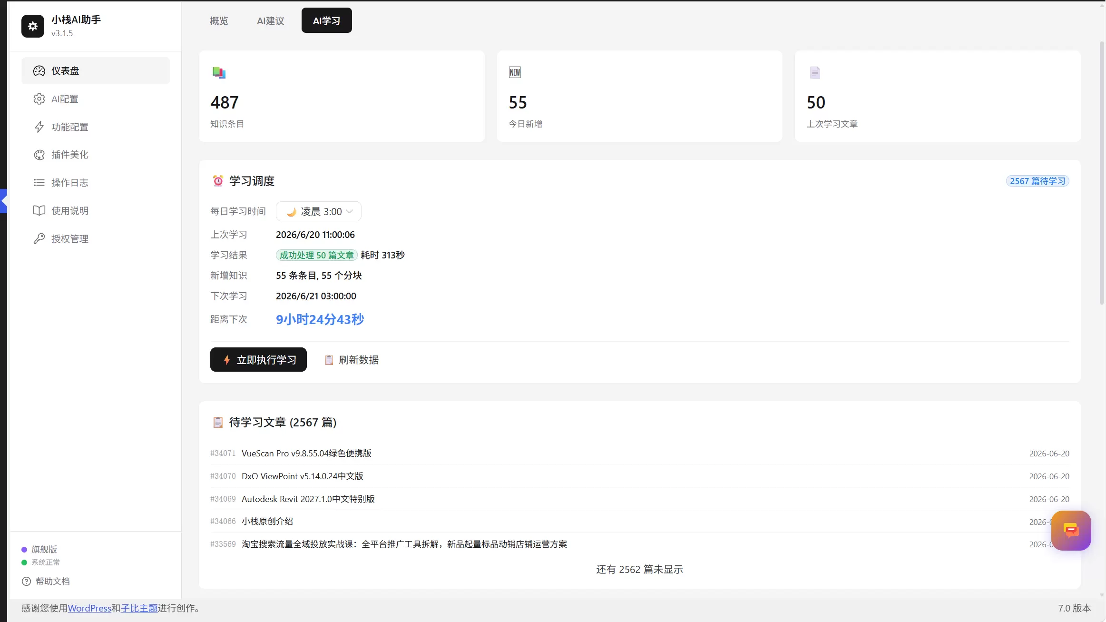Click the clipboard icon in 刷新数据
The height and width of the screenshot is (622, 1106).
[329, 360]
